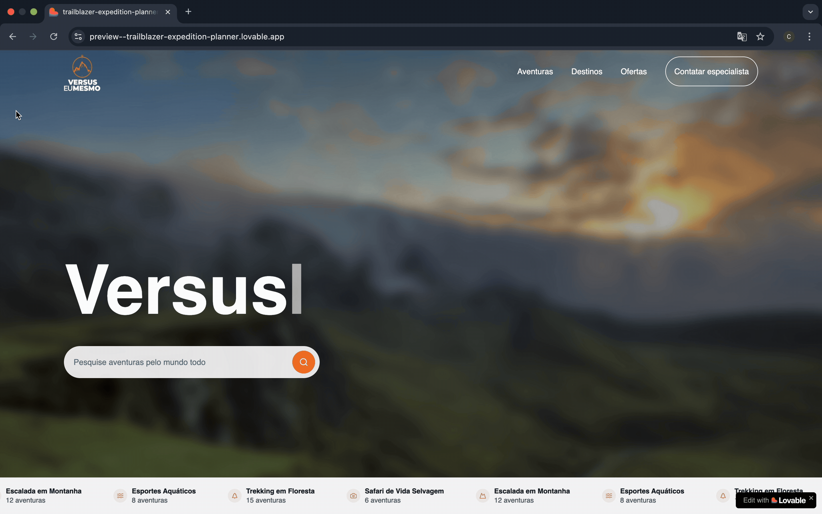Click the Esportes Aquáticos waves icon
This screenshot has height=514, width=822.
[x=120, y=496]
